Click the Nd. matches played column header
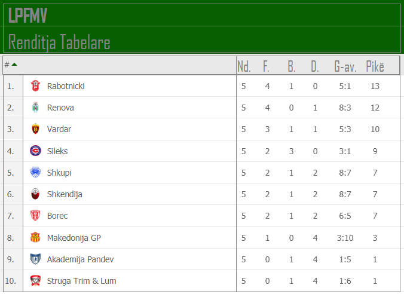Screen dimensions: 404x294 click(244, 66)
